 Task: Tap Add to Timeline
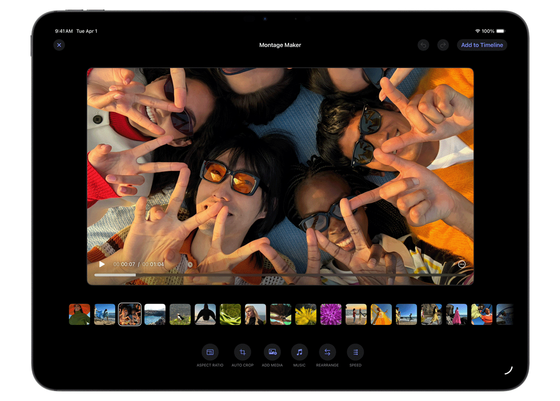[x=482, y=45]
